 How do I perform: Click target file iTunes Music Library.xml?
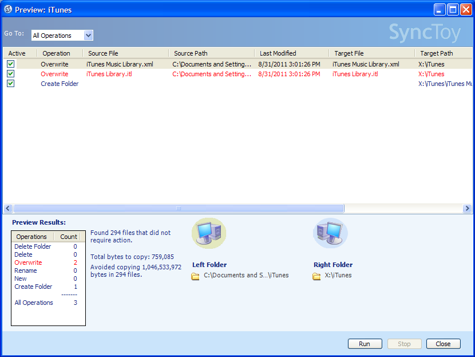(366, 64)
